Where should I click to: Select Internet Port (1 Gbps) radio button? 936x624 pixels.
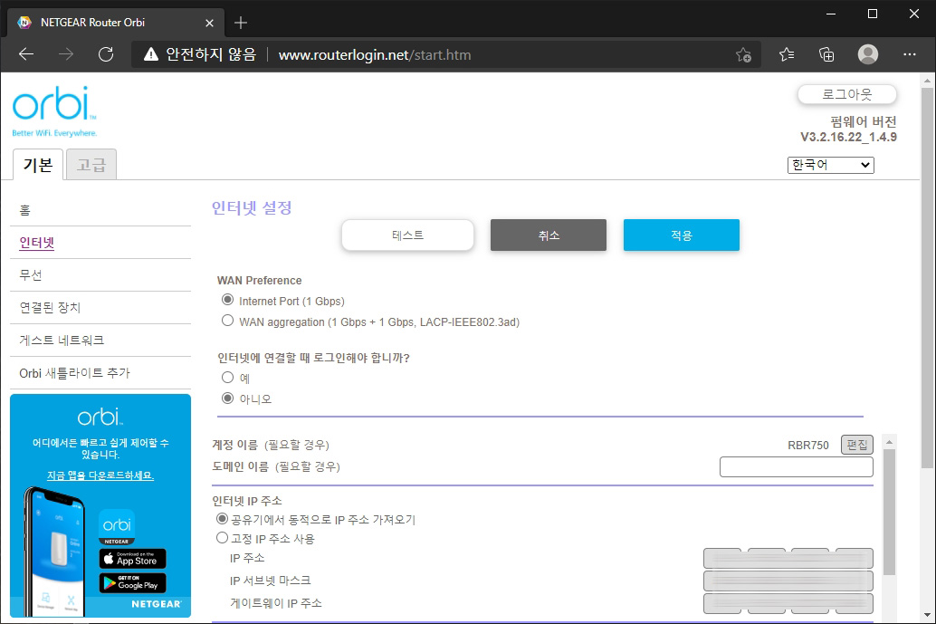click(x=227, y=300)
